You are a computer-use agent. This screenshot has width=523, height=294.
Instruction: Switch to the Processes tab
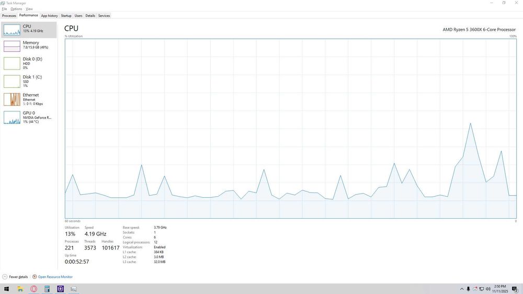tap(9, 16)
